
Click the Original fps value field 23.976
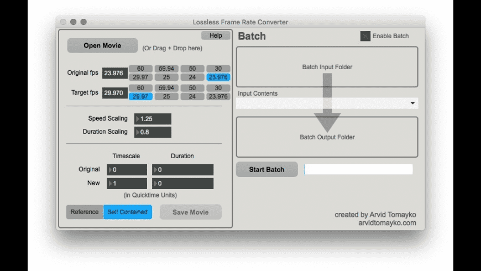115,73
